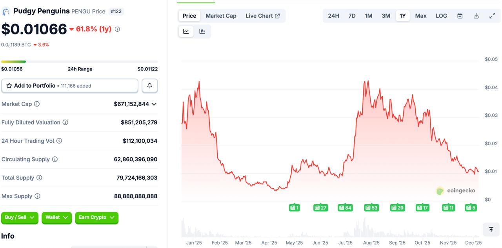502x248 pixels.
Task: Click info icon beside Circulating Supply
Action: coord(55,159)
